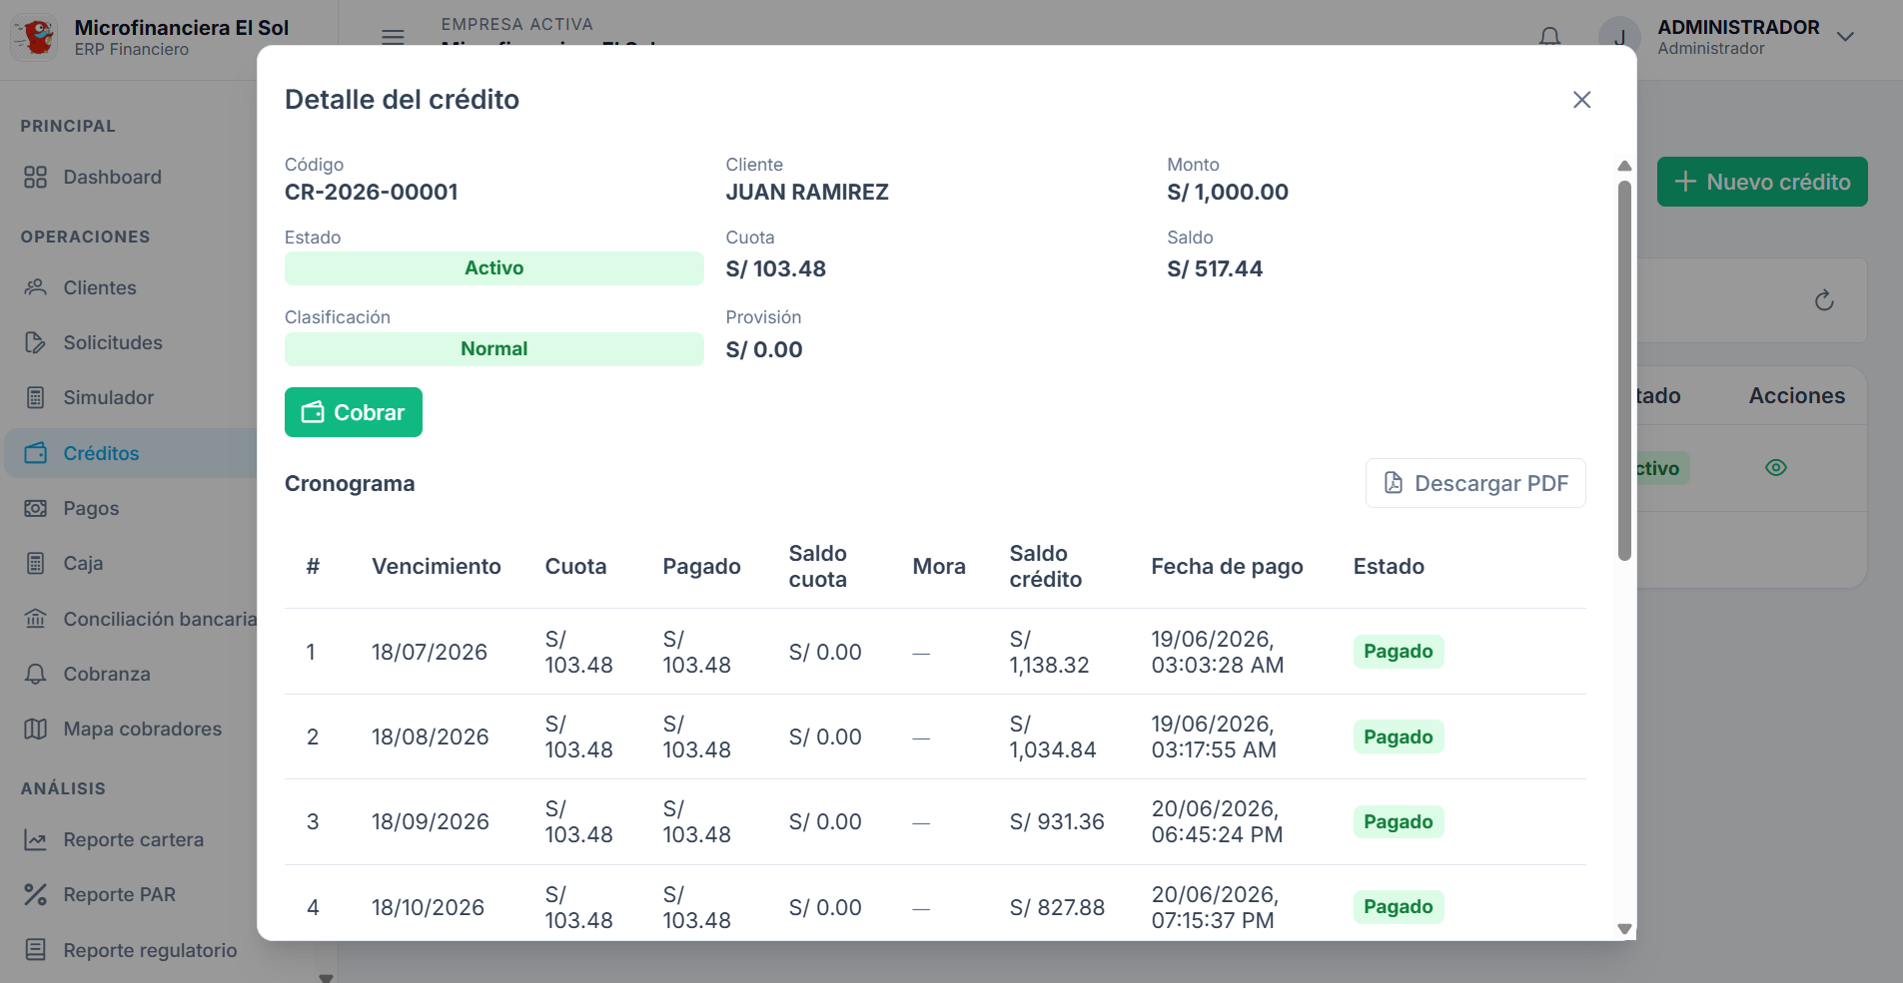Image resolution: width=1903 pixels, height=983 pixels.
Task: Click client name JUAN RAMIREZ
Action: click(x=807, y=192)
